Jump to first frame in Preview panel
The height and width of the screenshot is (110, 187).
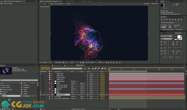[161, 20]
